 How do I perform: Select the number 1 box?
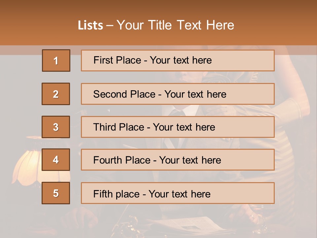tap(56, 60)
